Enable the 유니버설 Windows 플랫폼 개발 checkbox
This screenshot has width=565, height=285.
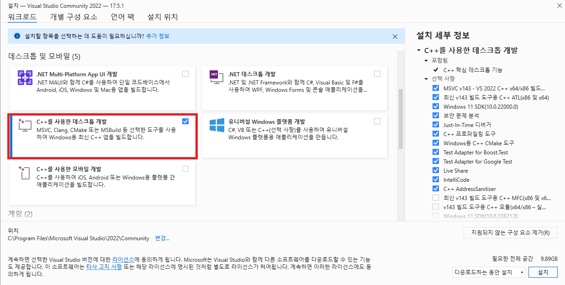[x=377, y=121]
